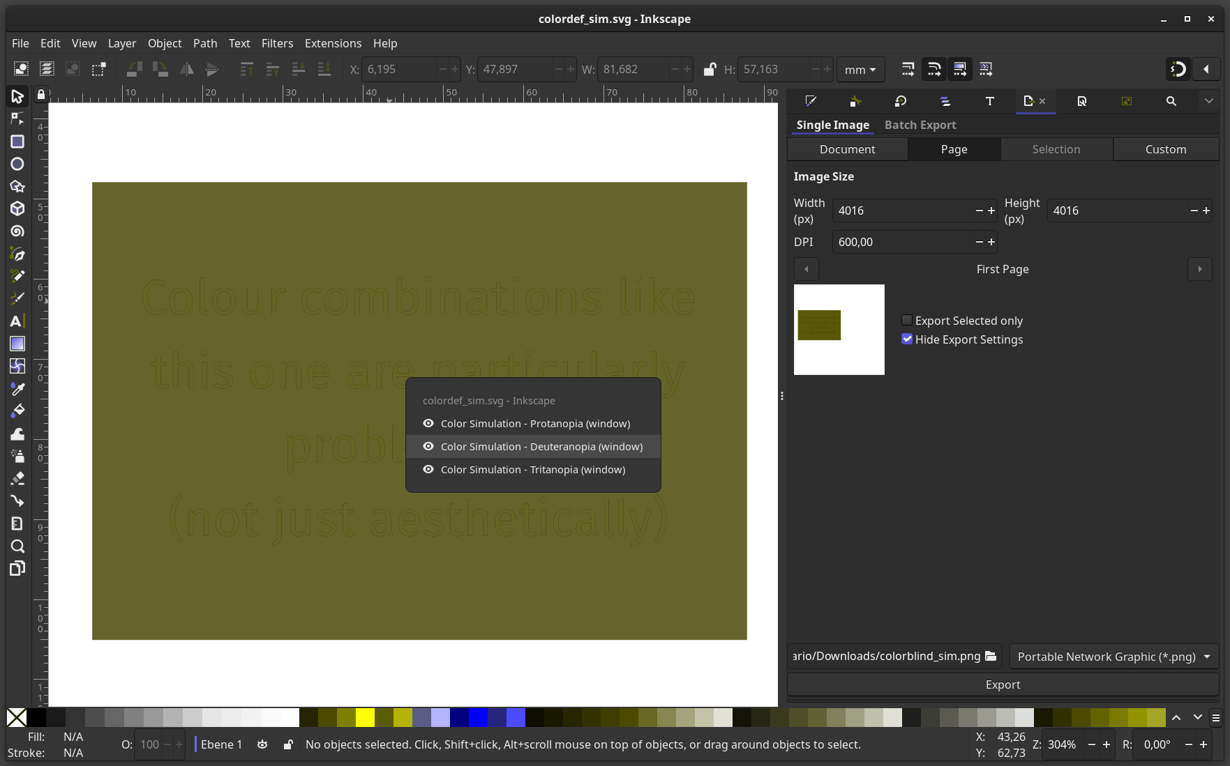
Task: Browse export filename folder icon
Action: pos(991,656)
